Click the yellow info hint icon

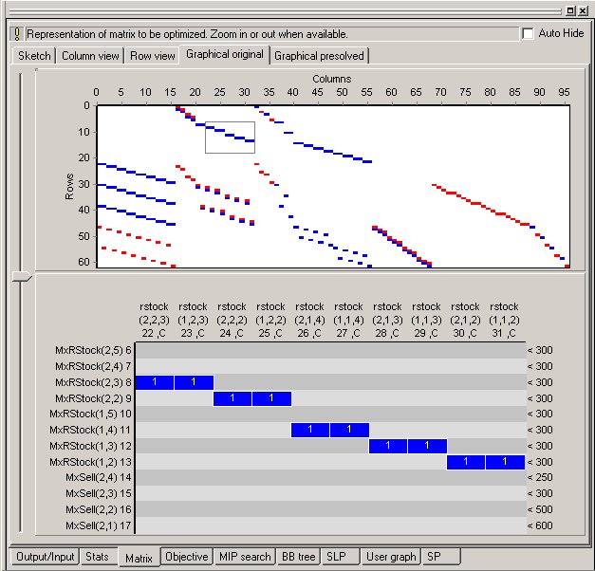pyautogui.click(x=16, y=34)
